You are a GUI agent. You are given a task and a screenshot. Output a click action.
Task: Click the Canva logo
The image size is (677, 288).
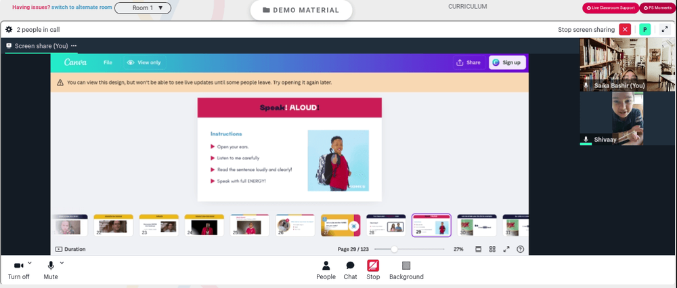point(76,62)
